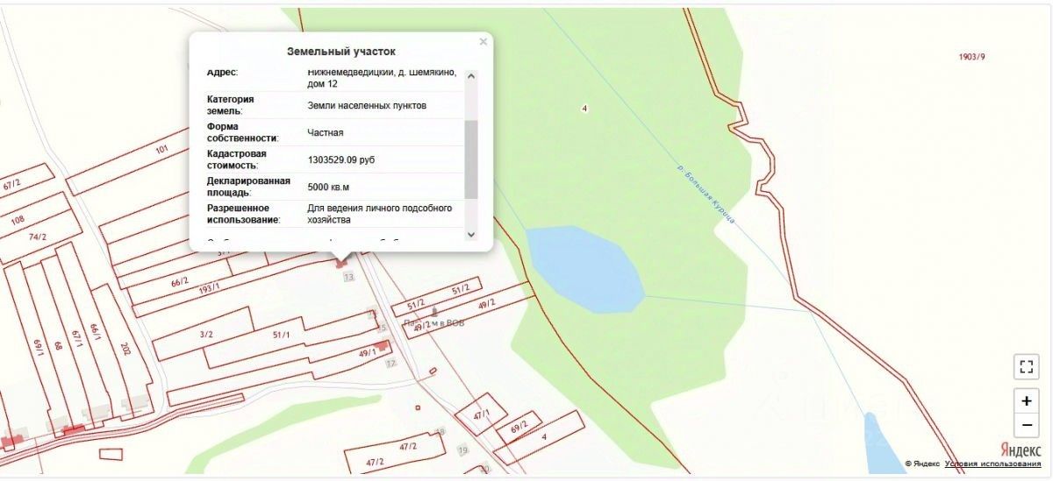Click house number 19 label

462,450
